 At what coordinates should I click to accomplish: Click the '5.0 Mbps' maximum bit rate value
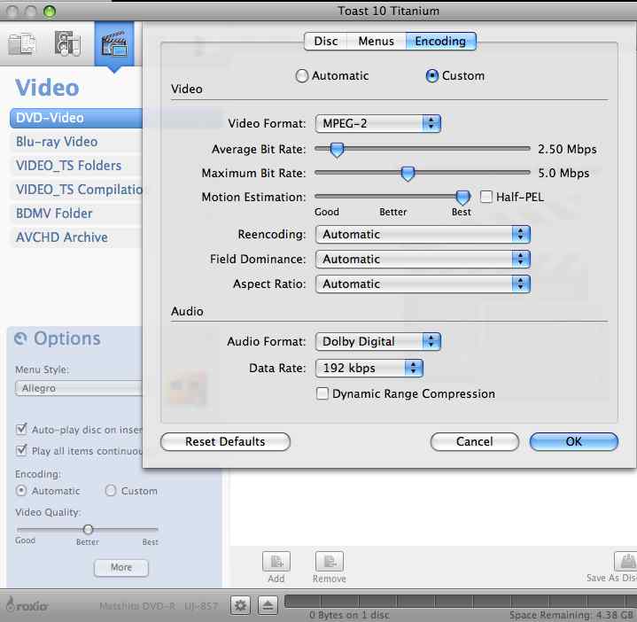563,174
